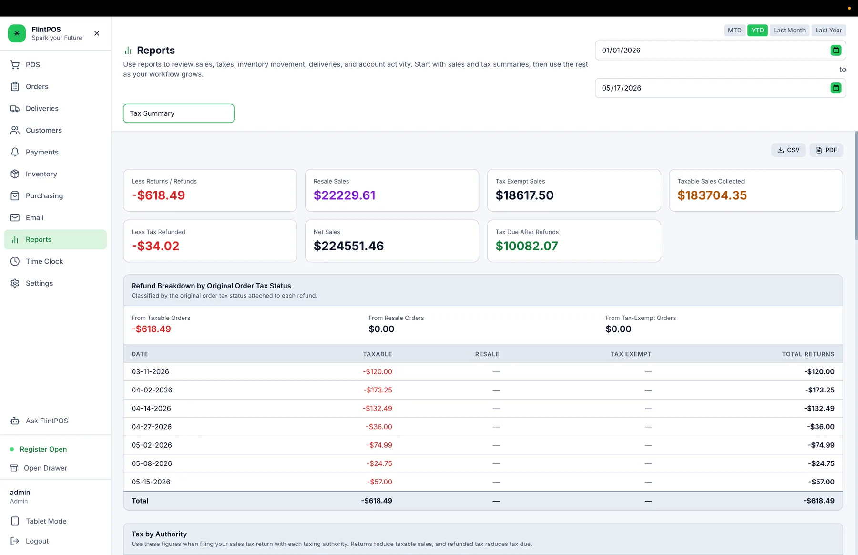Open Inventory via the box icon
Viewport: 858px width, 555px height.
tap(15, 174)
